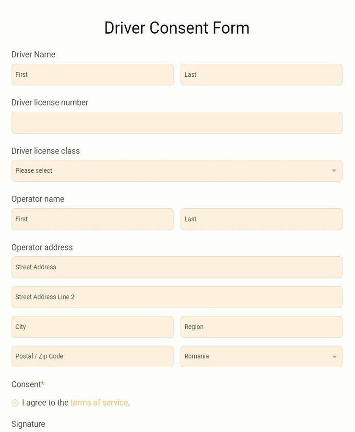
Task: Open the terms of service link
Action: (99, 403)
